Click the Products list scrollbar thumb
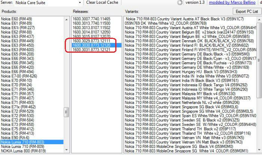This screenshot has height=155, width=262. coord(66,112)
